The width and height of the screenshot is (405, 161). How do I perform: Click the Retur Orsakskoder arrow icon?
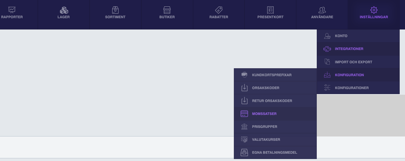(x=244, y=101)
